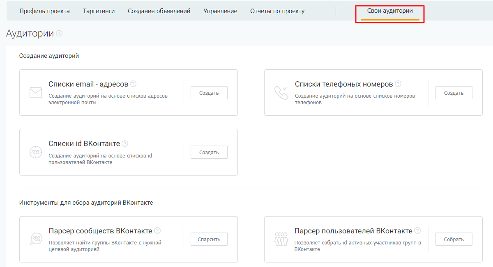The width and height of the screenshot is (493, 267).
Task: Go to Создание объявлений tab
Action: 159,11
